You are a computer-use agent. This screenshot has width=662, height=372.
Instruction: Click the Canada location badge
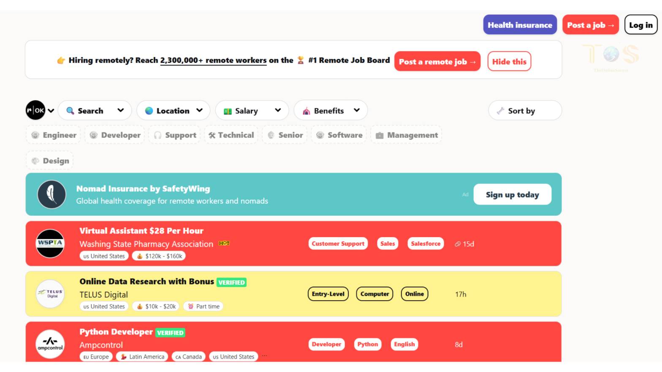click(188, 356)
